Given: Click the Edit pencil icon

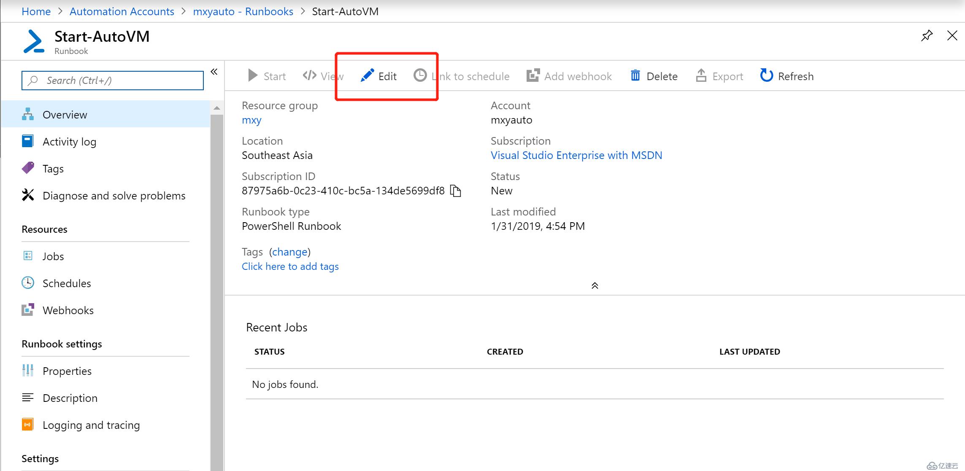Looking at the screenshot, I should pyautogui.click(x=367, y=75).
